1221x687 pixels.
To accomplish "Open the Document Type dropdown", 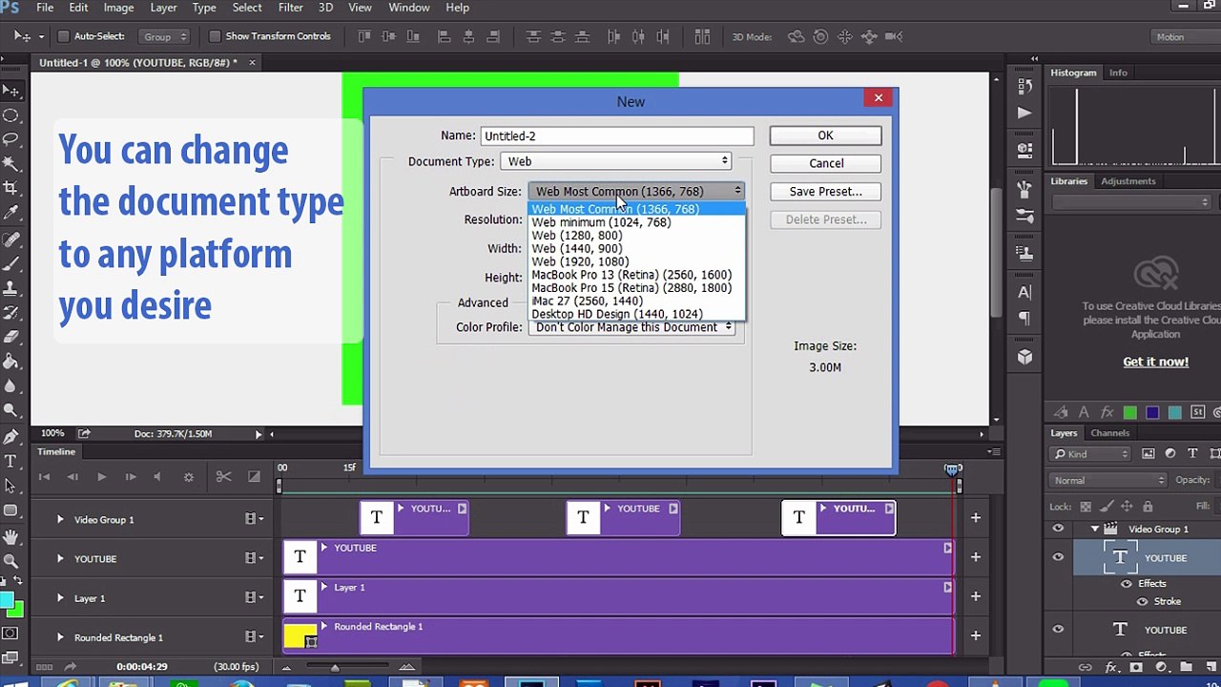I will click(x=620, y=161).
